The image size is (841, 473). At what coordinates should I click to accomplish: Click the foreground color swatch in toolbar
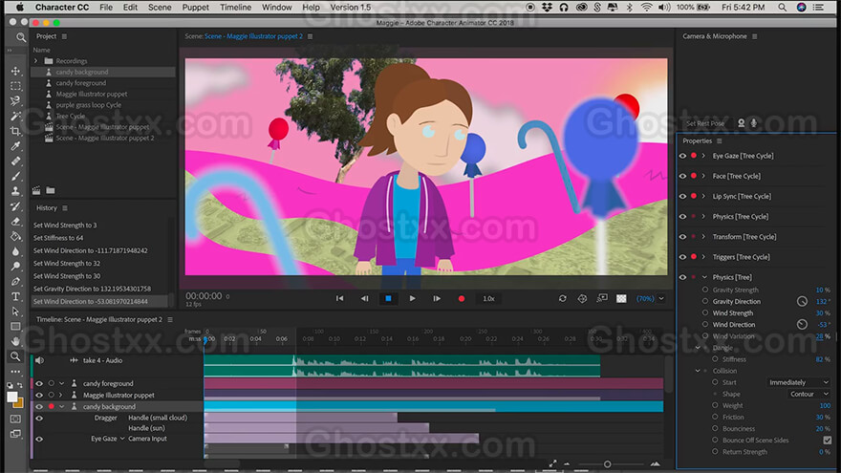(11, 398)
